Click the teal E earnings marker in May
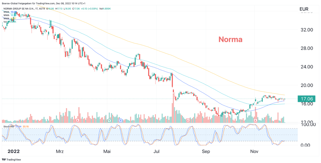 pyautogui.click(x=109, y=120)
